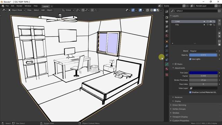Expand the Strokes panel
222x125 pixels.
(171, 113)
